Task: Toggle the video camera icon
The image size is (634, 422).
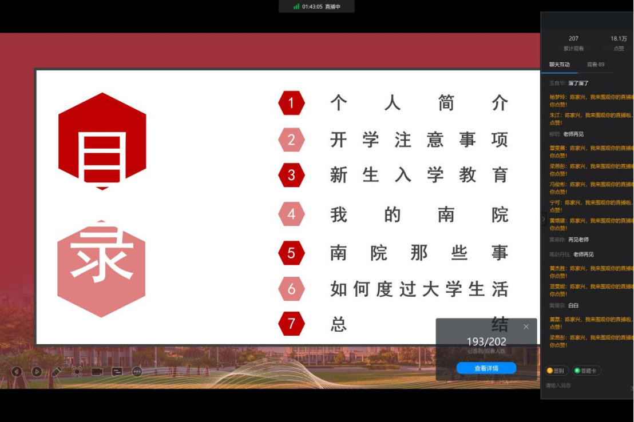Action: 97,372
